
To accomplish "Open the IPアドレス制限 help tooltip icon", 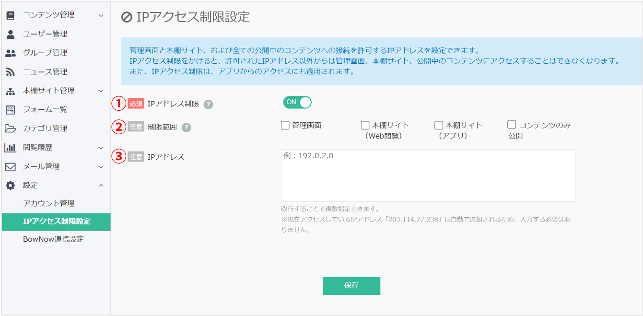I will tap(208, 104).
